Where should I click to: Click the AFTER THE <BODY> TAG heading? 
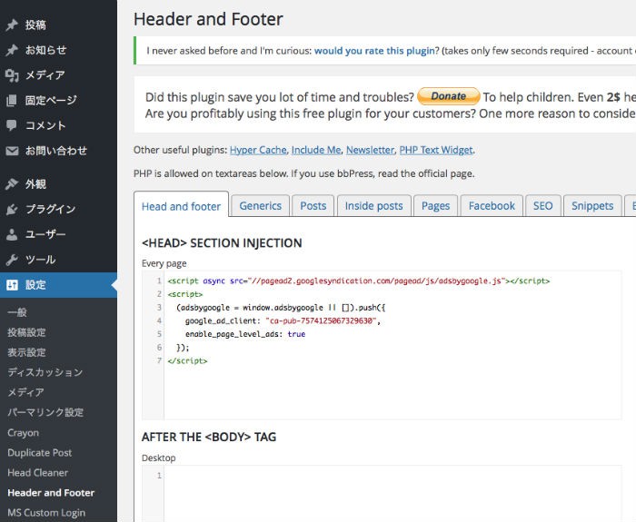(209, 437)
